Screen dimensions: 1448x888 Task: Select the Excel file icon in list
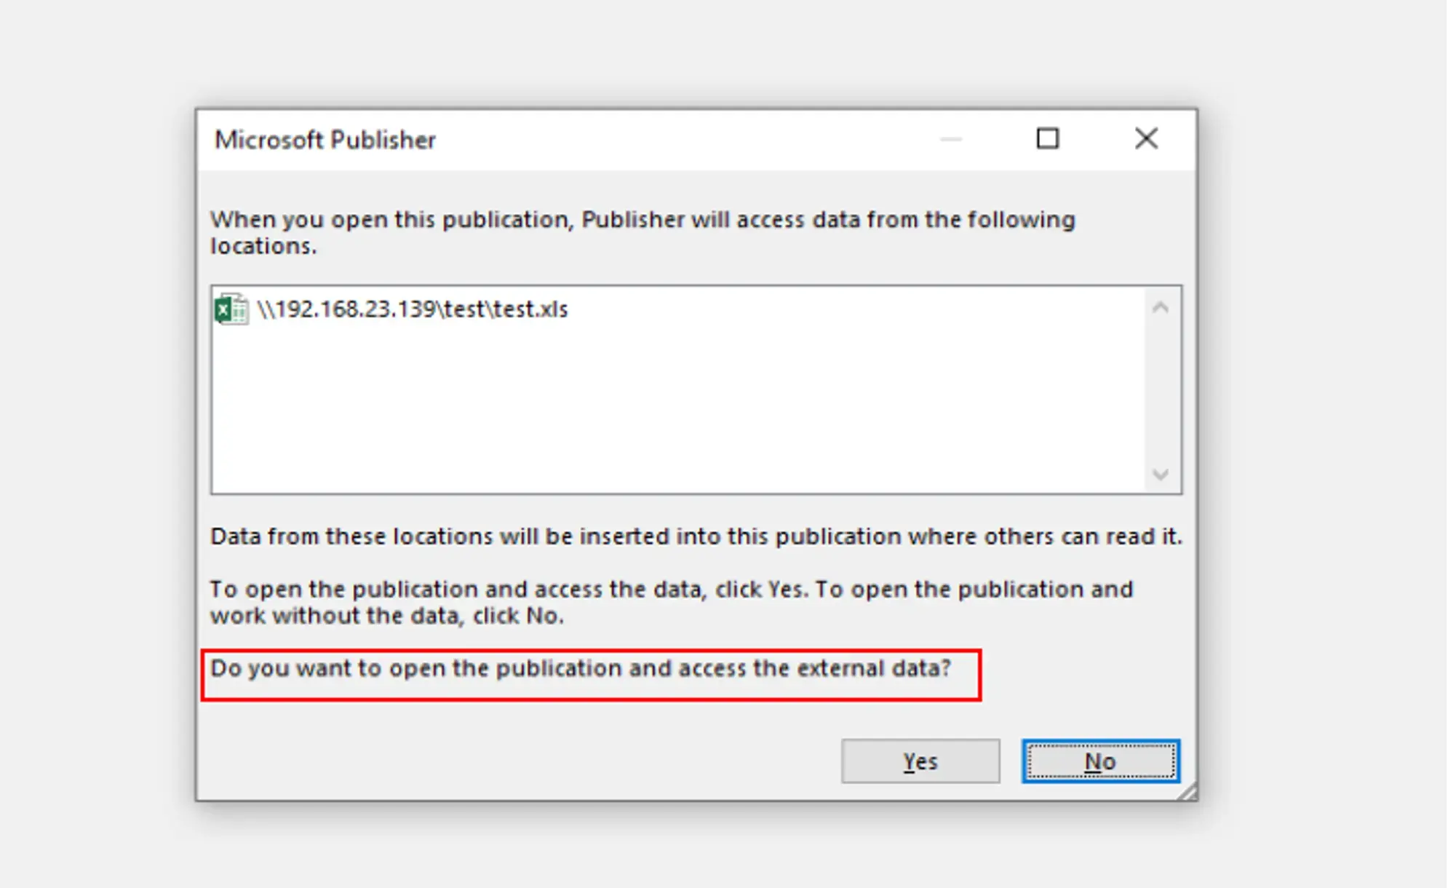pyautogui.click(x=231, y=309)
